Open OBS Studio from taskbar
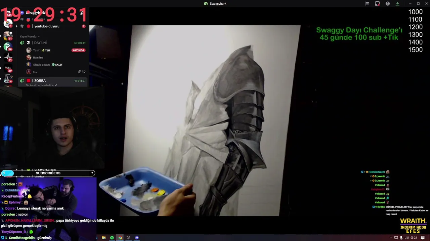Image resolution: width=430 pixels, height=241 pixels. (128, 238)
